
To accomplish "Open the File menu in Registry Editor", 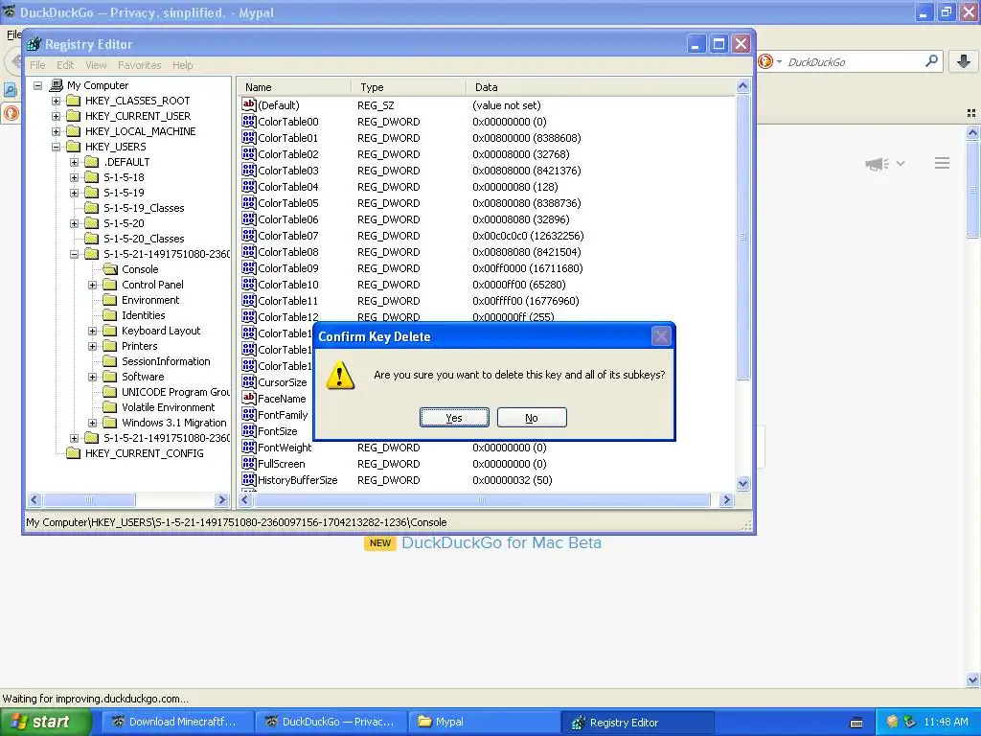I will pyautogui.click(x=37, y=65).
